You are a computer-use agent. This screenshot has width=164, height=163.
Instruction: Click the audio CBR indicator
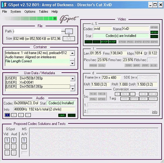(x=62, y=115)
